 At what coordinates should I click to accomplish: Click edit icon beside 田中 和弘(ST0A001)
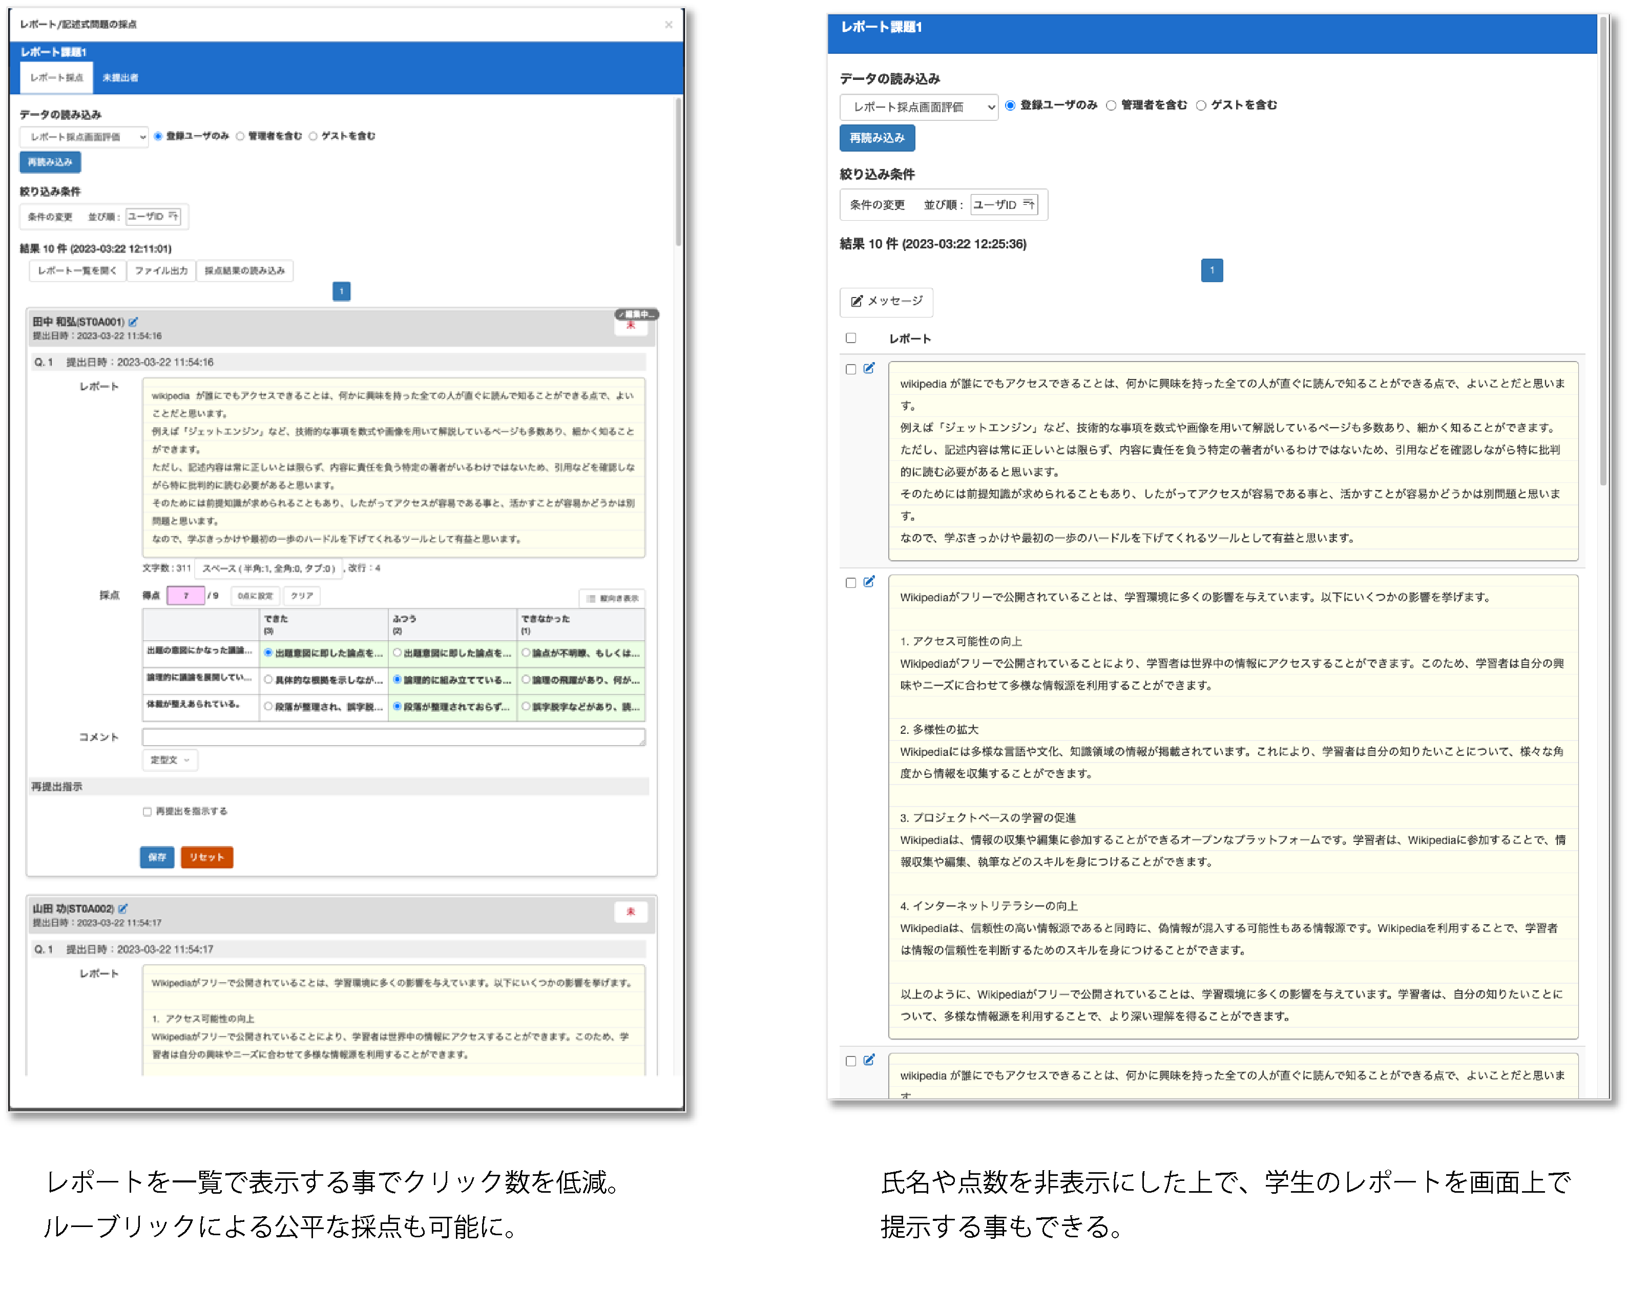pyautogui.click(x=133, y=322)
